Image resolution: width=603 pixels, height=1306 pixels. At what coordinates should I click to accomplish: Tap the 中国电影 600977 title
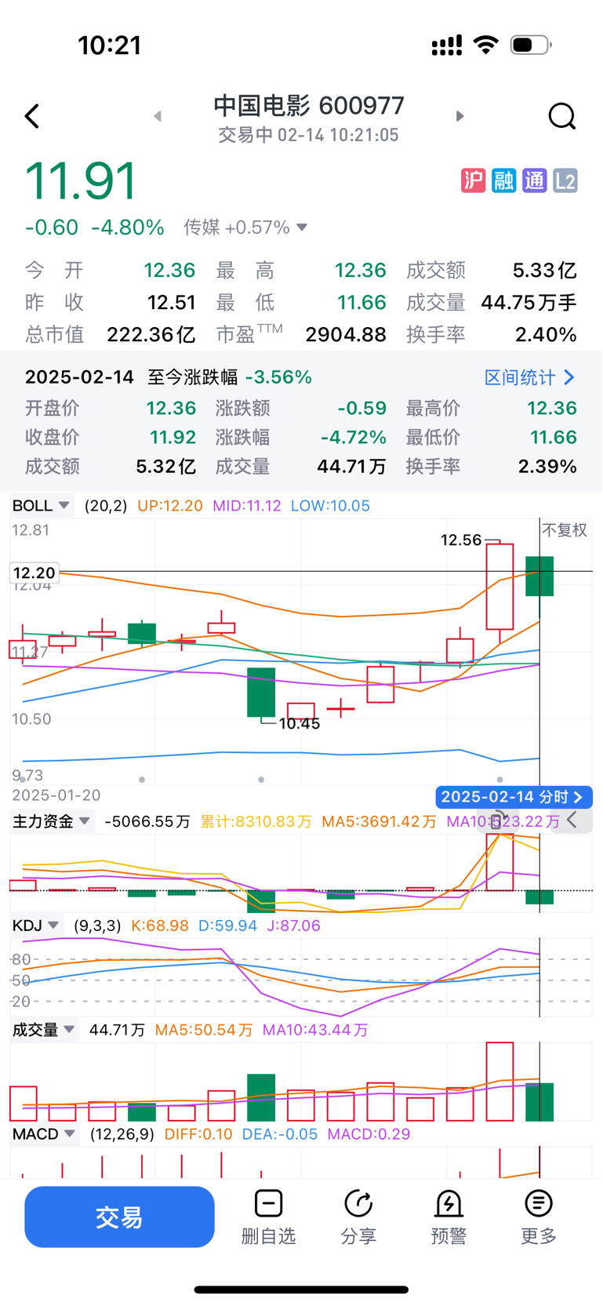click(309, 106)
